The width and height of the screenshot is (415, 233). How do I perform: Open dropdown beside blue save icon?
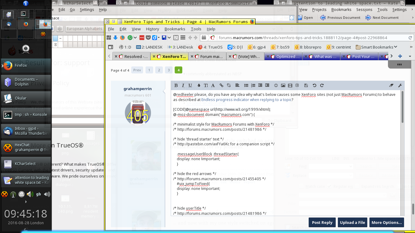(170, 38)
